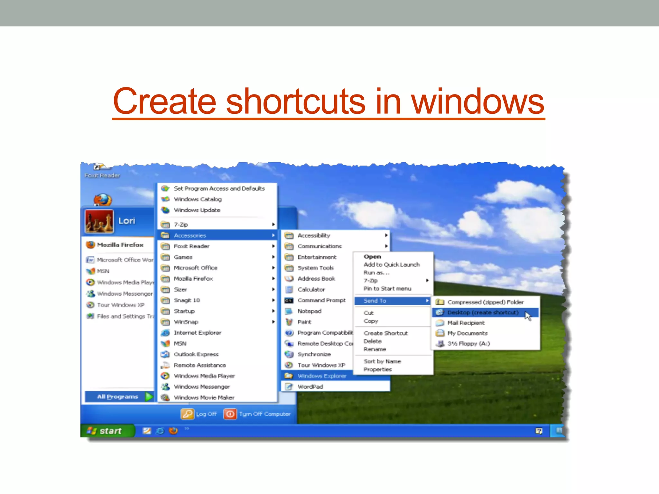Open Windows Media Player in All Programs
The height and width of the screenshot is (494, 659).
coord(218,376)
